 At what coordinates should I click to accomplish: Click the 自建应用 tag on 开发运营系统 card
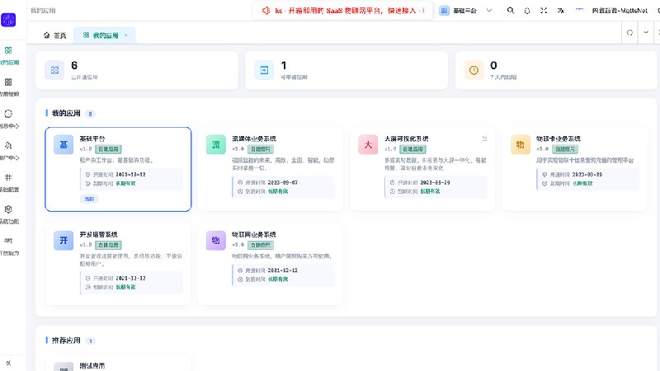[109, 245]
